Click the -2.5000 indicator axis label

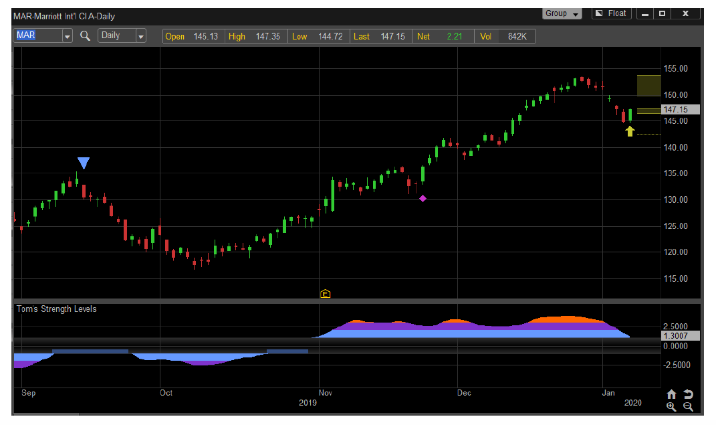click(x=675, y=365)
